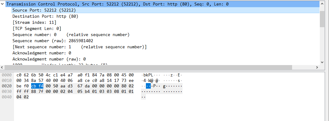Click the horizontal scroll right arrow
The width and height of the screenshot is (329, 121).
(317, 67)
